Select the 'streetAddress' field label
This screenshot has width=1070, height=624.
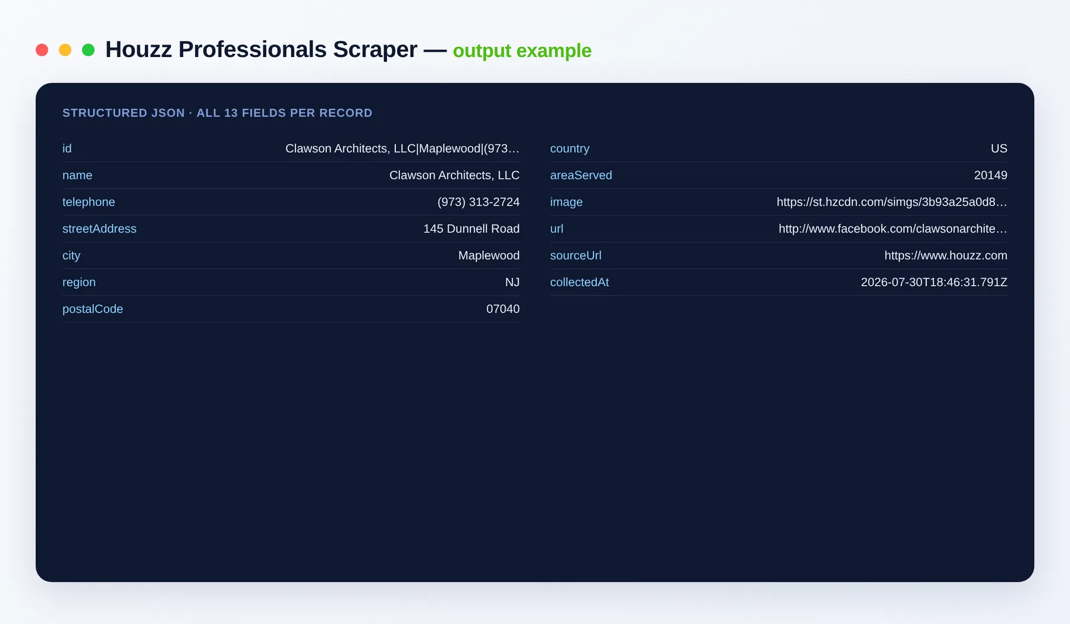pyautogui.click(x=99, y=229)
